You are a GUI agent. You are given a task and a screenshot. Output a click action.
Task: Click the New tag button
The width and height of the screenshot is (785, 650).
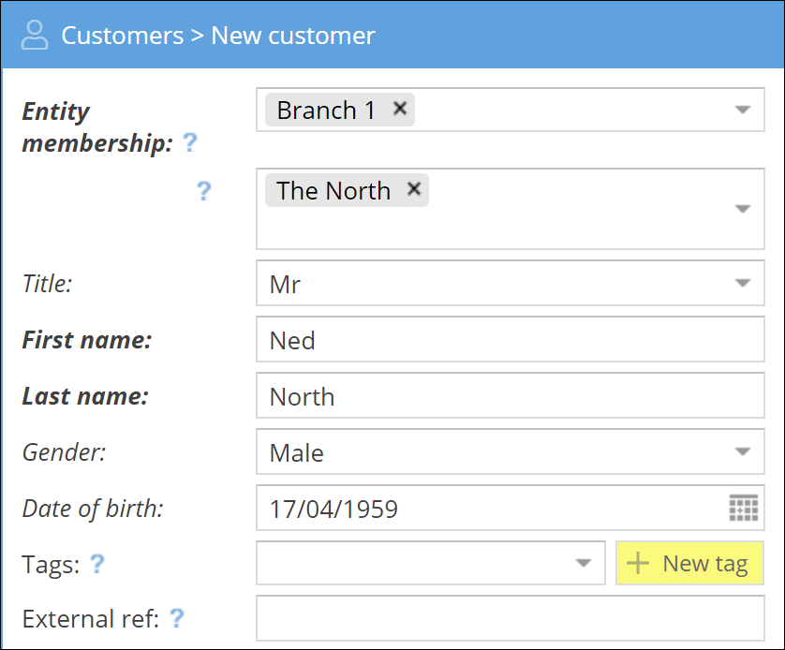(x=689, y=564)
